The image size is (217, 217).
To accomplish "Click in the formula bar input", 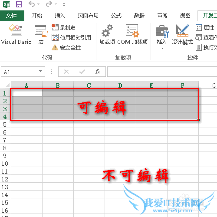I will coord(162,72).
